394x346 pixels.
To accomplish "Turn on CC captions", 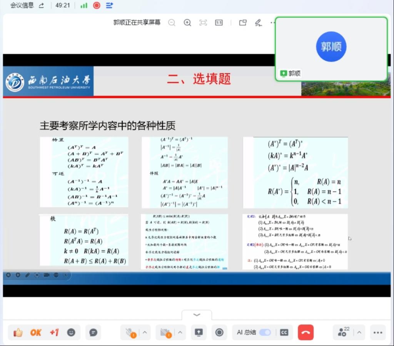I will point(284,333).
